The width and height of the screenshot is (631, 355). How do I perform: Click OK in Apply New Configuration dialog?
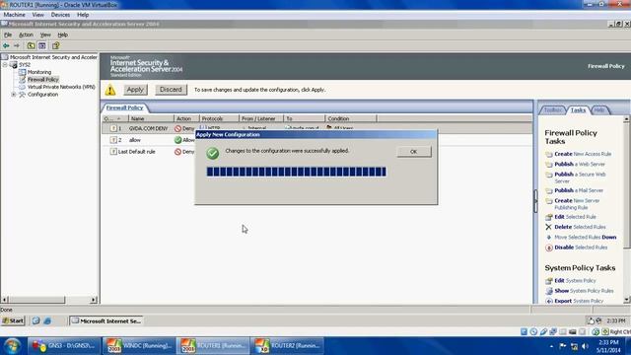pyautogui.click(x=414, y=152)
